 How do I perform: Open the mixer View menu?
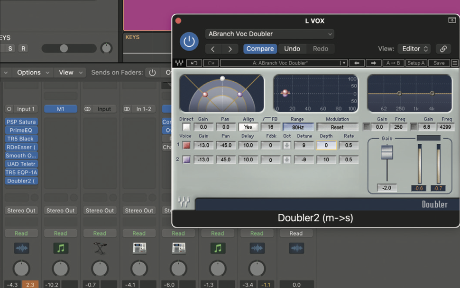click(66, 72)
